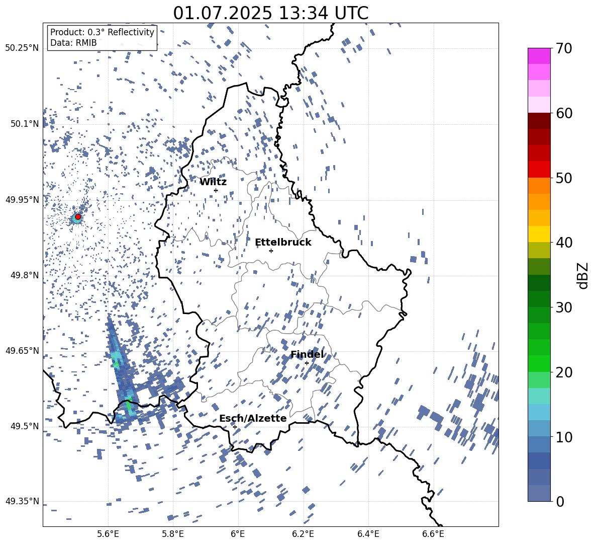
Task: Click the latitude label 49.35°N
Action: [x=22, y=501]
